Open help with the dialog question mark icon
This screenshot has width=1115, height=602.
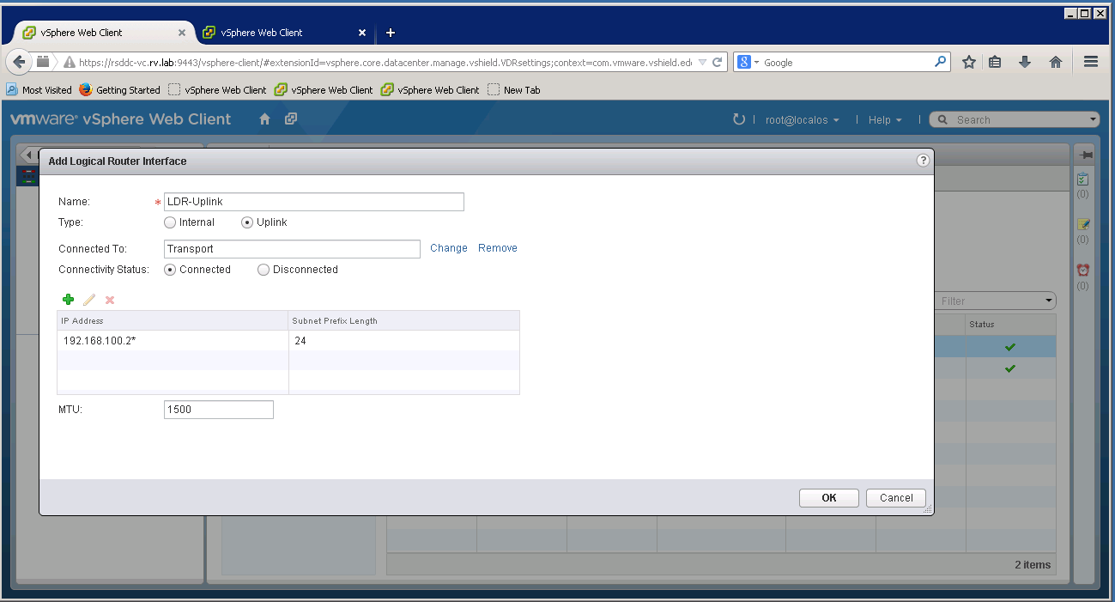[x=923, y=161]
